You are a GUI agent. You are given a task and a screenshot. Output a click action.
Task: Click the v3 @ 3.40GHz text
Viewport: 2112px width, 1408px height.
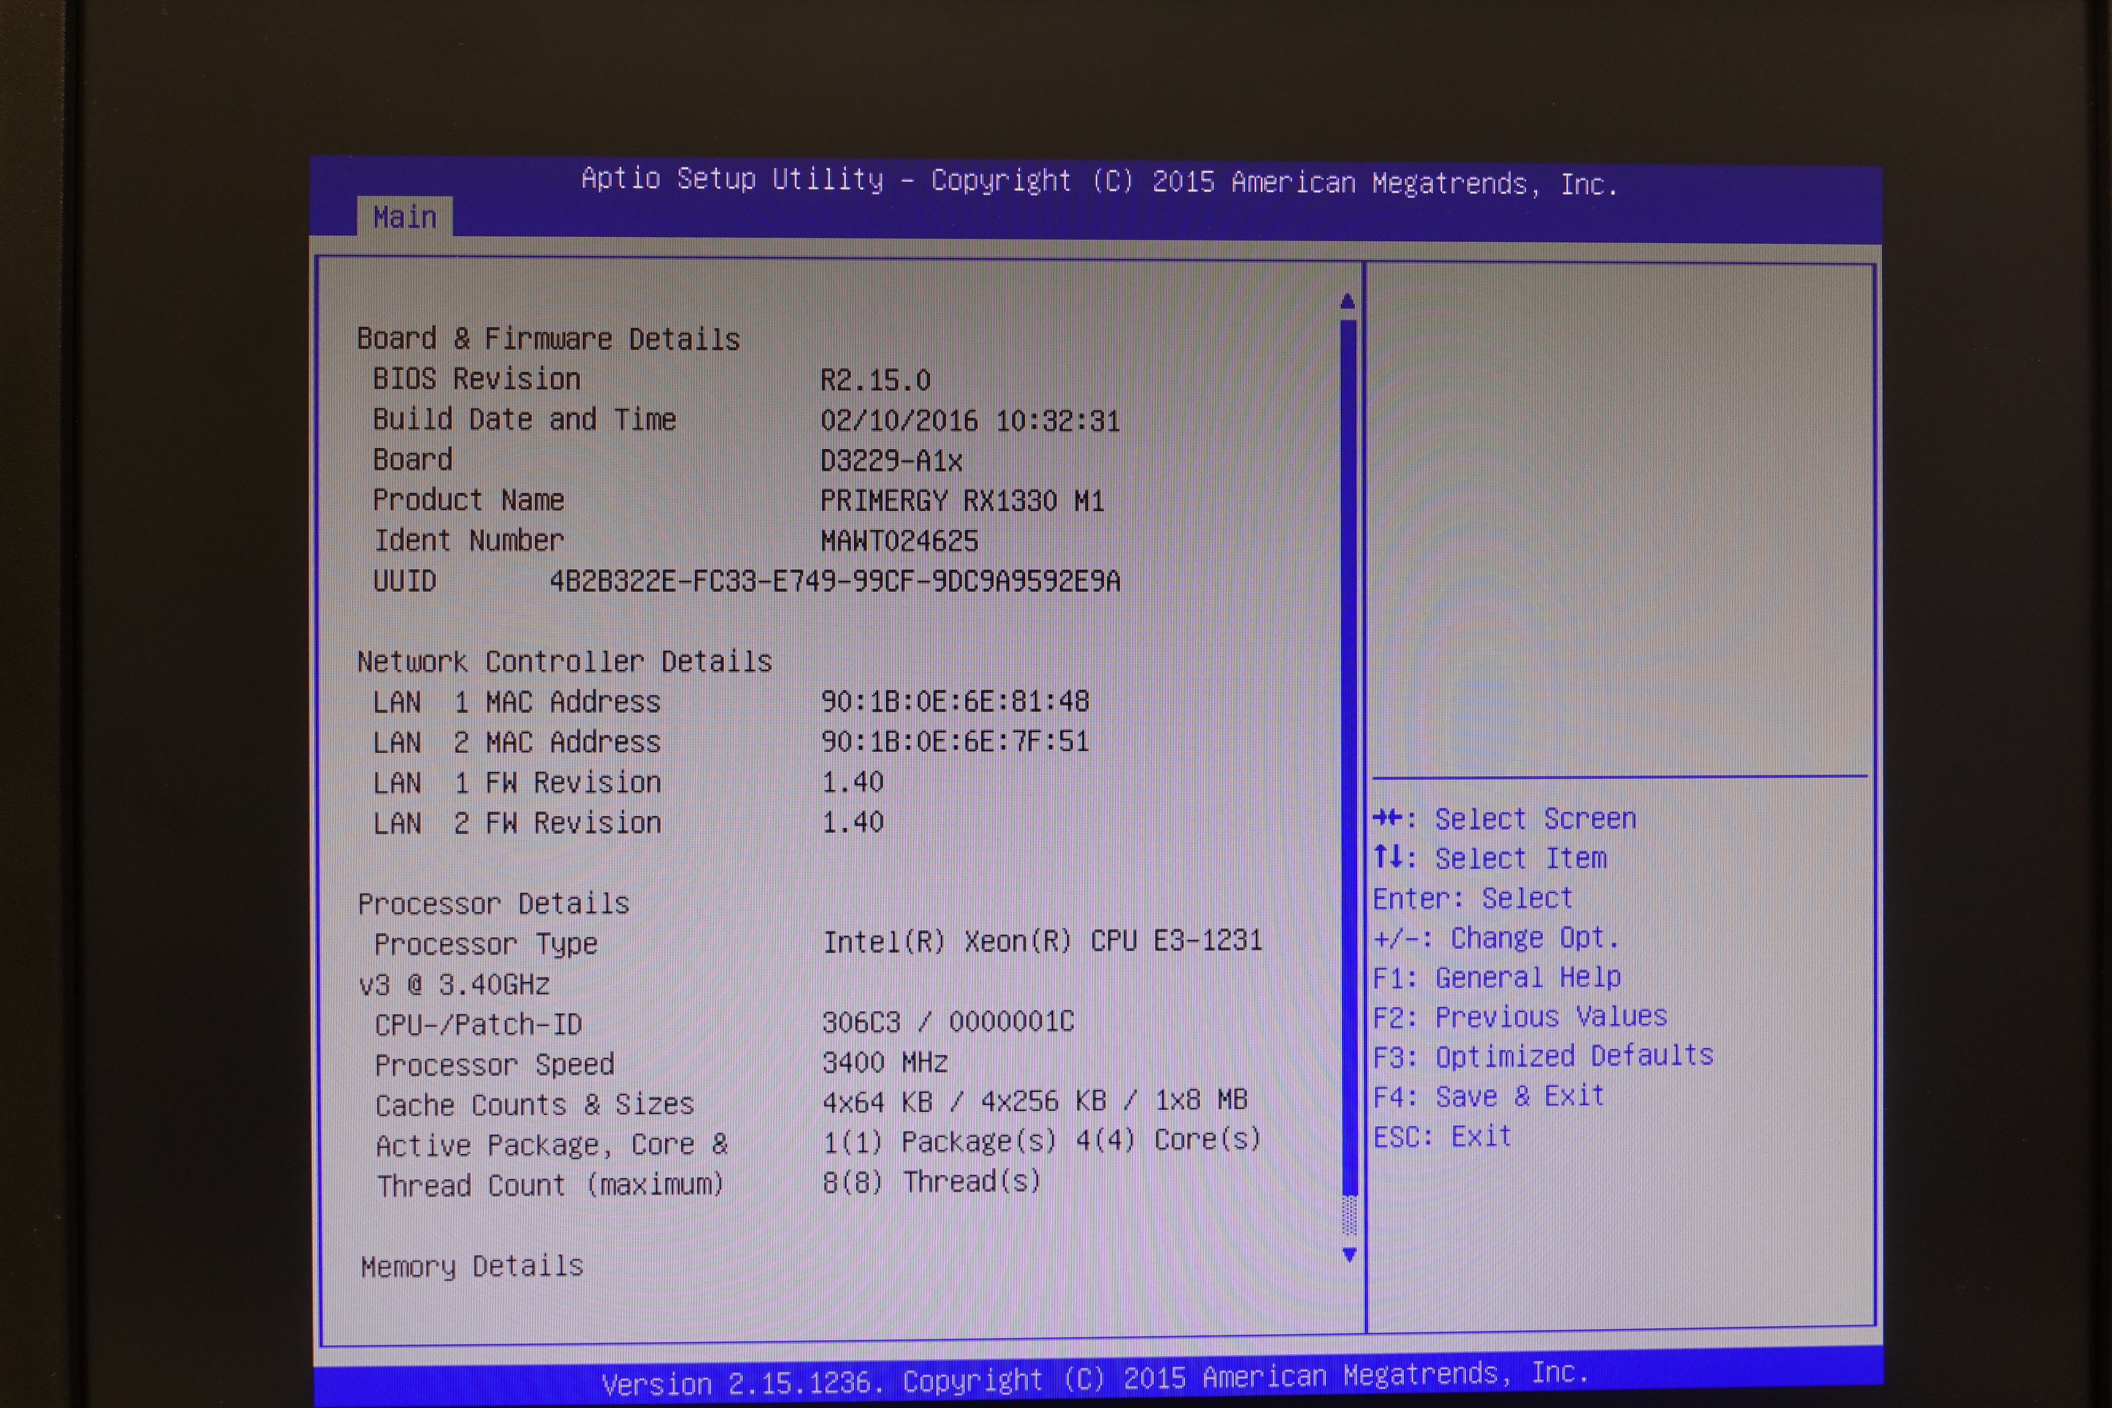pos(454,985)
